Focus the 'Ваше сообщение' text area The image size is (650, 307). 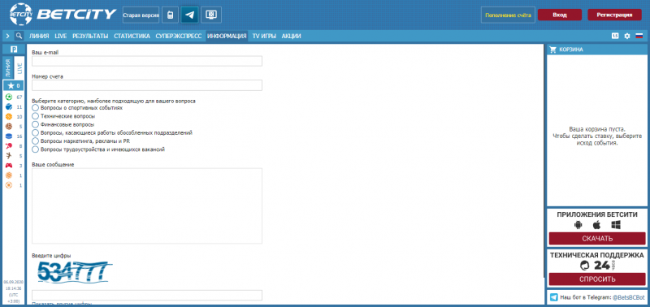(147, 206)
